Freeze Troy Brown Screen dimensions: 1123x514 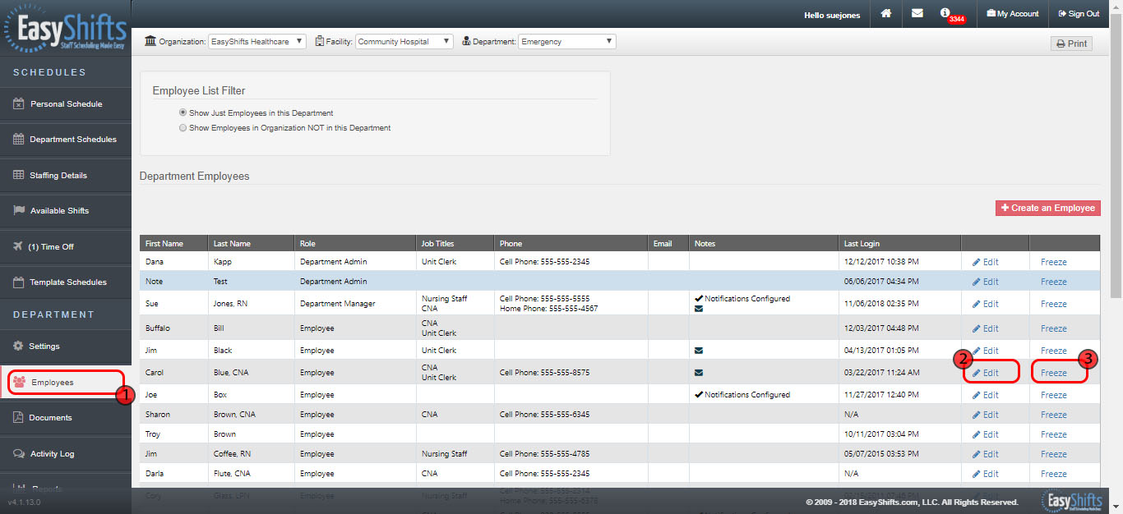pos(1054,434)
